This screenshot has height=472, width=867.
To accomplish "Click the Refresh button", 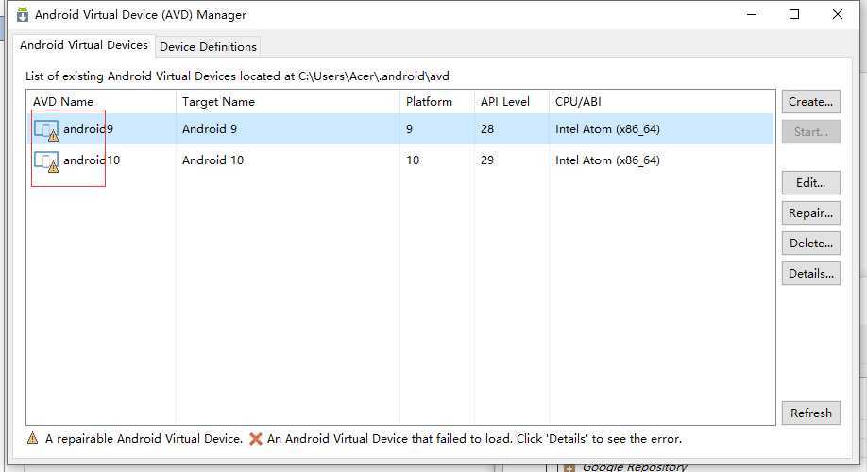I will pos(810,413).
